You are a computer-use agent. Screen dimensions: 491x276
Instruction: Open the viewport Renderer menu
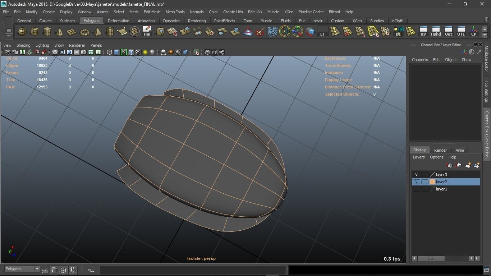tap(77, 45)
